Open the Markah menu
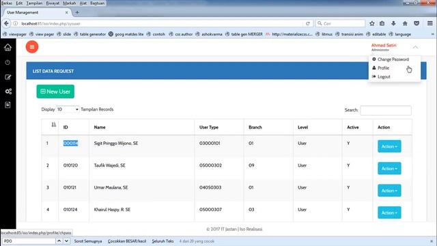 pos(70,3)
